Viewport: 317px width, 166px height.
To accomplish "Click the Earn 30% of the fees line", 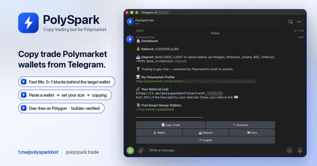I will 187,97.
